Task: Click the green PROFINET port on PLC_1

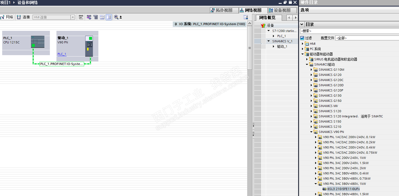Action: [33, 46]
